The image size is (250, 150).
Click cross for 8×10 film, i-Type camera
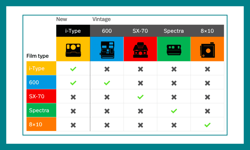[73, 125]
